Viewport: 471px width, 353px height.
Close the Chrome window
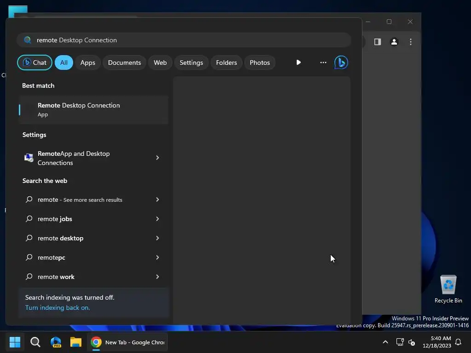point(410,22)
